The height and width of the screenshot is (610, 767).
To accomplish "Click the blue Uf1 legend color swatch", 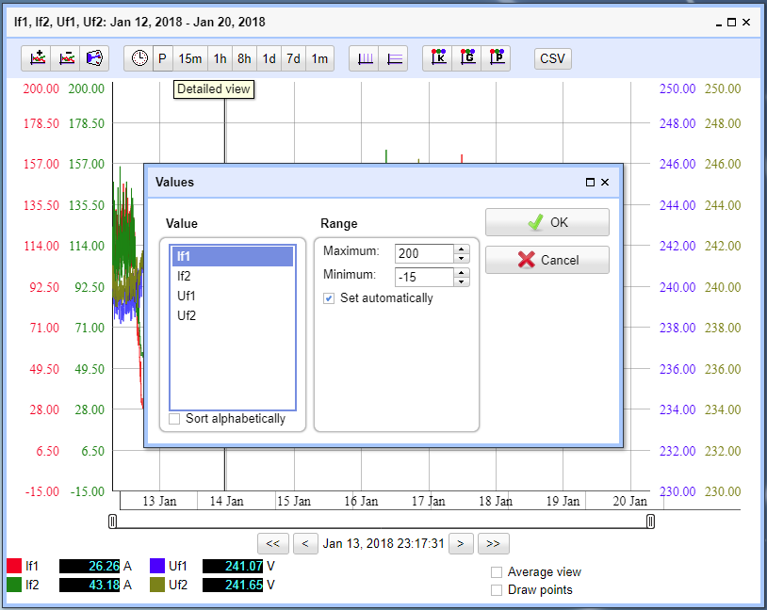I will pos(157,566).
